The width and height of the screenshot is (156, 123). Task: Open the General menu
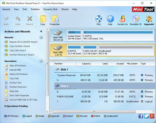[6, 9]
